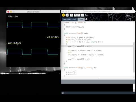Open the Java mode dropdown
This screenshot has height=102, width=136.
click(129, 15)
